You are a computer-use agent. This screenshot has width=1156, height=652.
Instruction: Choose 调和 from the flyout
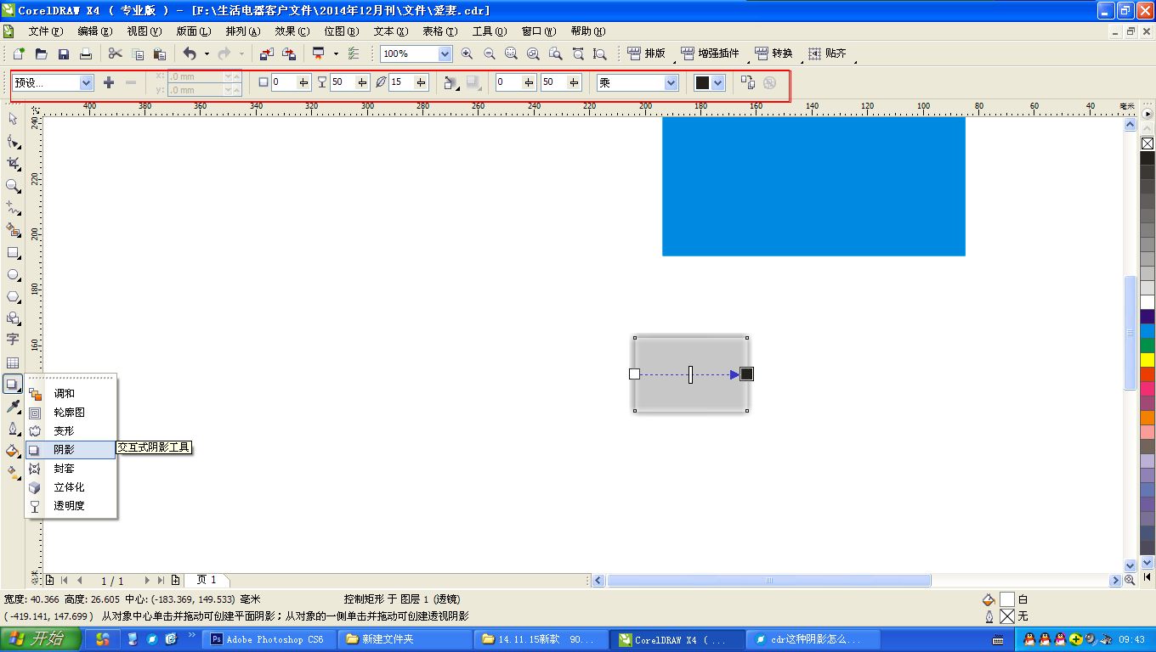coord(71,394)
